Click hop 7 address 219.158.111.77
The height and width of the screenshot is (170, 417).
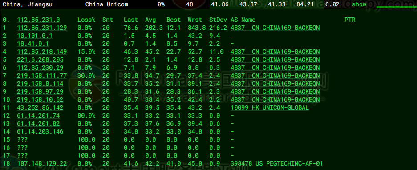pos(42,75)
